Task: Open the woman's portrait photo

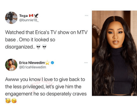Action: 114,53
